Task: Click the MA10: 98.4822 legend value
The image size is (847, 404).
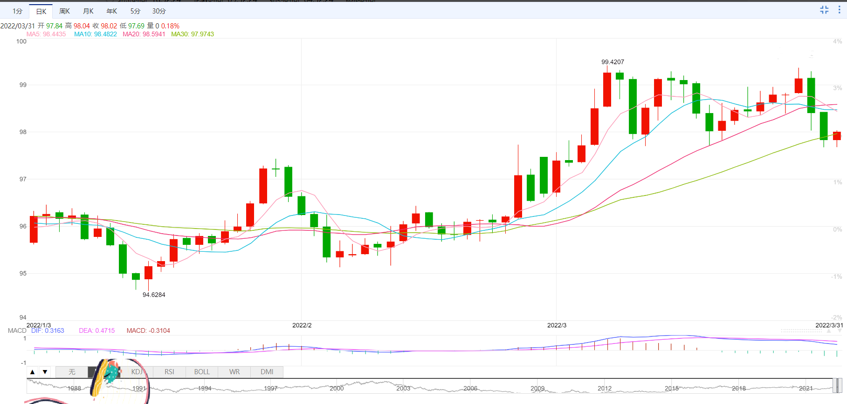Action: [96, 34]
